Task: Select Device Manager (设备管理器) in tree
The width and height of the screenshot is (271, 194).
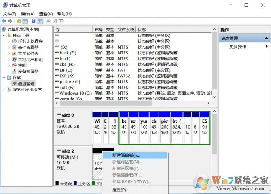Action: (x=28, y=71)
